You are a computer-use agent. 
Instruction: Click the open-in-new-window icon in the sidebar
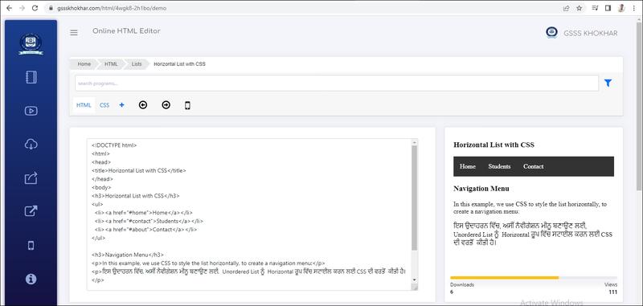pos(31,211)
